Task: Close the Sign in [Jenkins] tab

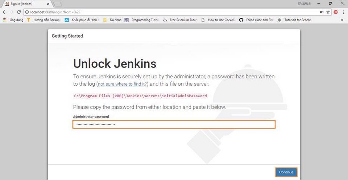Action: [x=48, y=4]
